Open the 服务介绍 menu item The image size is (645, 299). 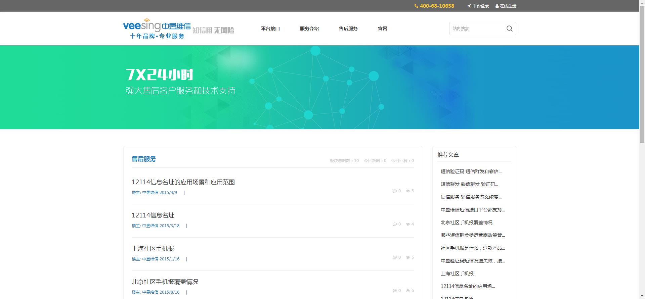coord(309,29)
